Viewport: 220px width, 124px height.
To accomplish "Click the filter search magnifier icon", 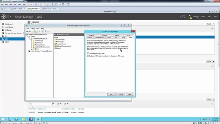I will (53, 104).
